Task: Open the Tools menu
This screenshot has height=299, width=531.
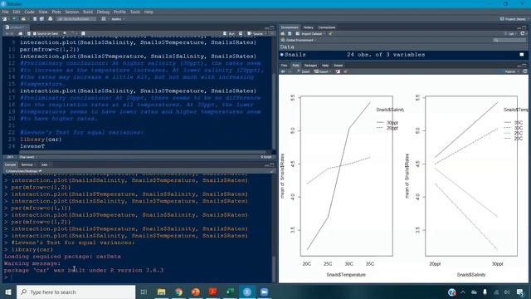Action: 134,12
